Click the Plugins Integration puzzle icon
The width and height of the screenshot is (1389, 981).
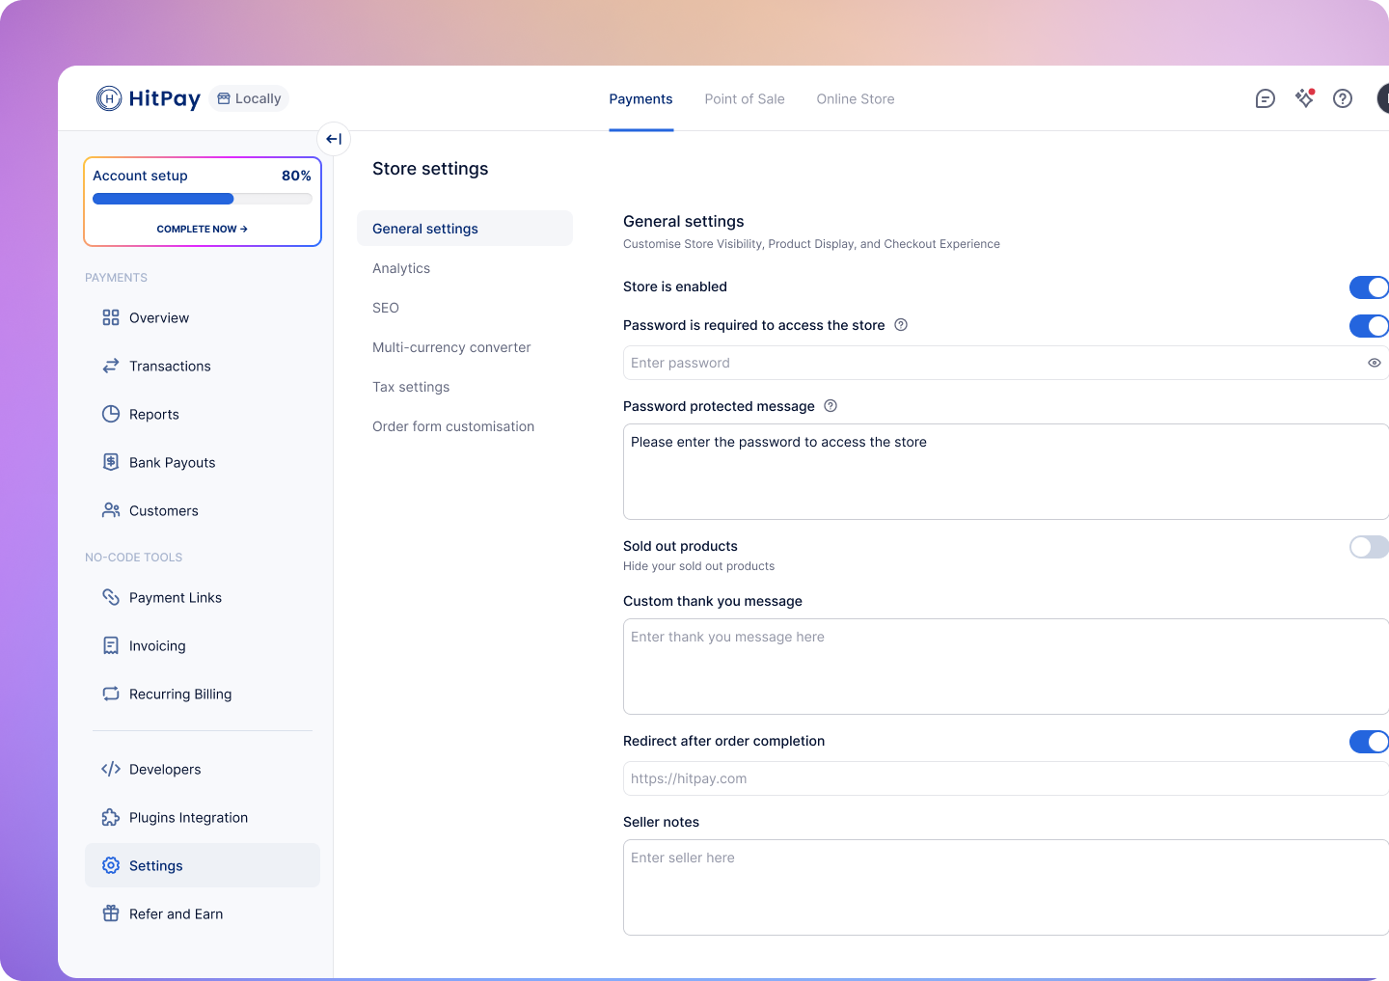[x=111, y=817]
